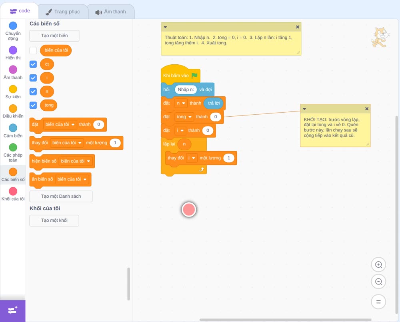Close the KHỞI TẠO comment note
Image resolution: width=400 pixels, height=322 pixels.
367,109
